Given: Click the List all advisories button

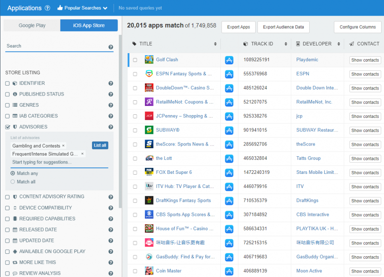Looking at the screenshot, I should pyautogui.click(x=100, y=145).
